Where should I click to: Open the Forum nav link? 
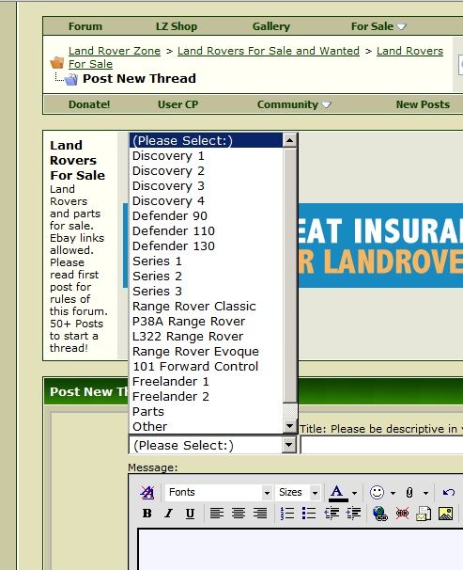click(x=85, y=26)
